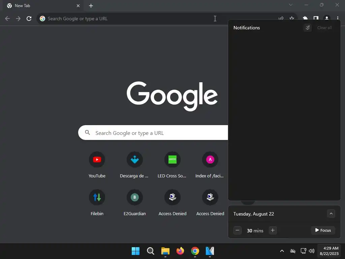Collapse the calendar with chevron button

tap(331, 213)
